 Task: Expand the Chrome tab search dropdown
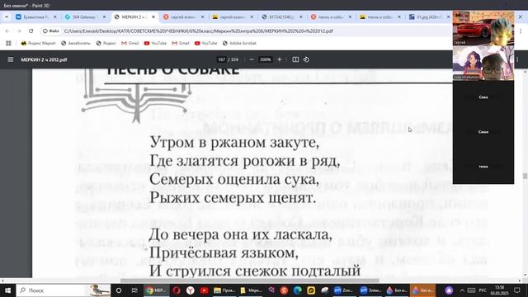pos(7,16)
